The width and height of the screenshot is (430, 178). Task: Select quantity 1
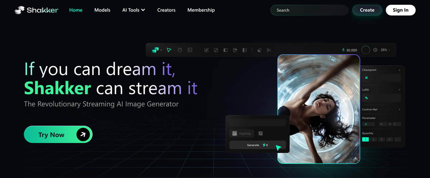[365, 139]
